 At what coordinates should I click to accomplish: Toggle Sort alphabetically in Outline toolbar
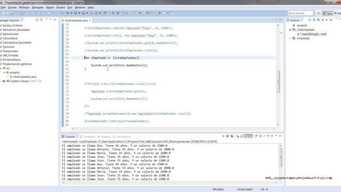(314, 20)
